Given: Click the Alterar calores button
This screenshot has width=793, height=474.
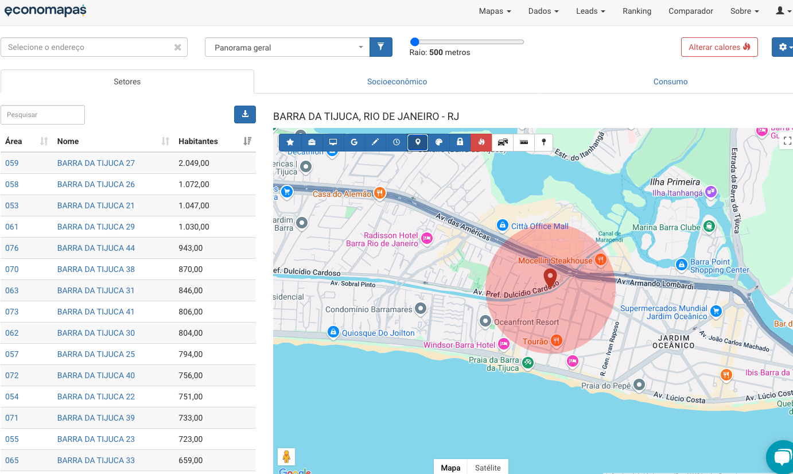Looking at the screenshot, I should 719,47.
